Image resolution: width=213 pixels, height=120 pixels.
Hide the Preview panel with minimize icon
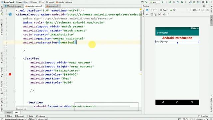208,6
